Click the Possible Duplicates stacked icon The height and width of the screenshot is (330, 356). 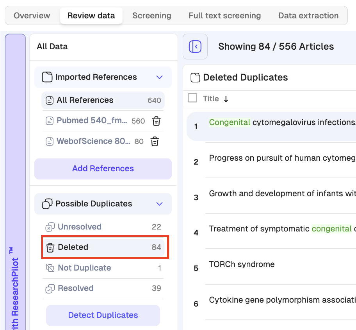47,204
